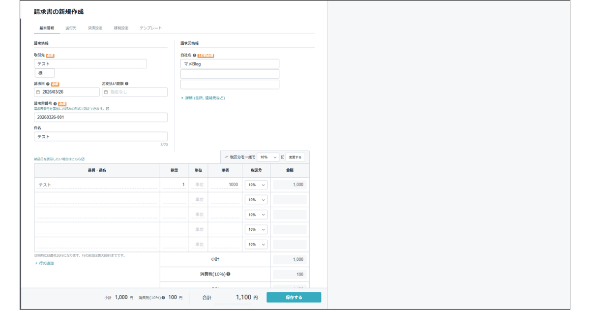Go to the 課税設定 tab

(121, 28)
